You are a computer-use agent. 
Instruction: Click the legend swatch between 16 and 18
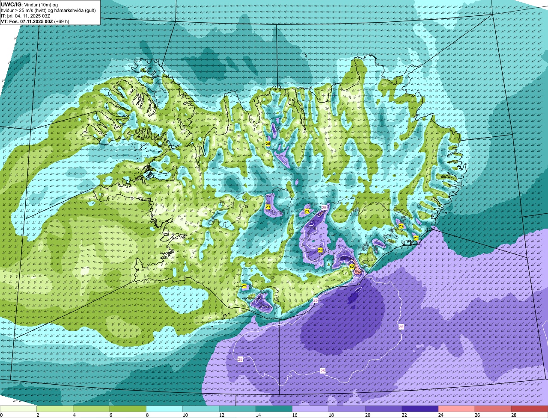pos(310,409)
